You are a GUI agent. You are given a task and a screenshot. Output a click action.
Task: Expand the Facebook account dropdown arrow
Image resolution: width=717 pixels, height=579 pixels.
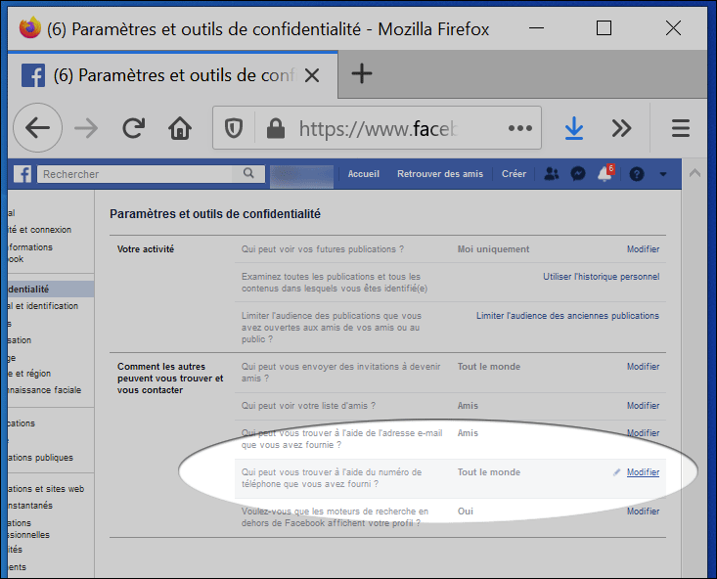(x=663, y=174)
